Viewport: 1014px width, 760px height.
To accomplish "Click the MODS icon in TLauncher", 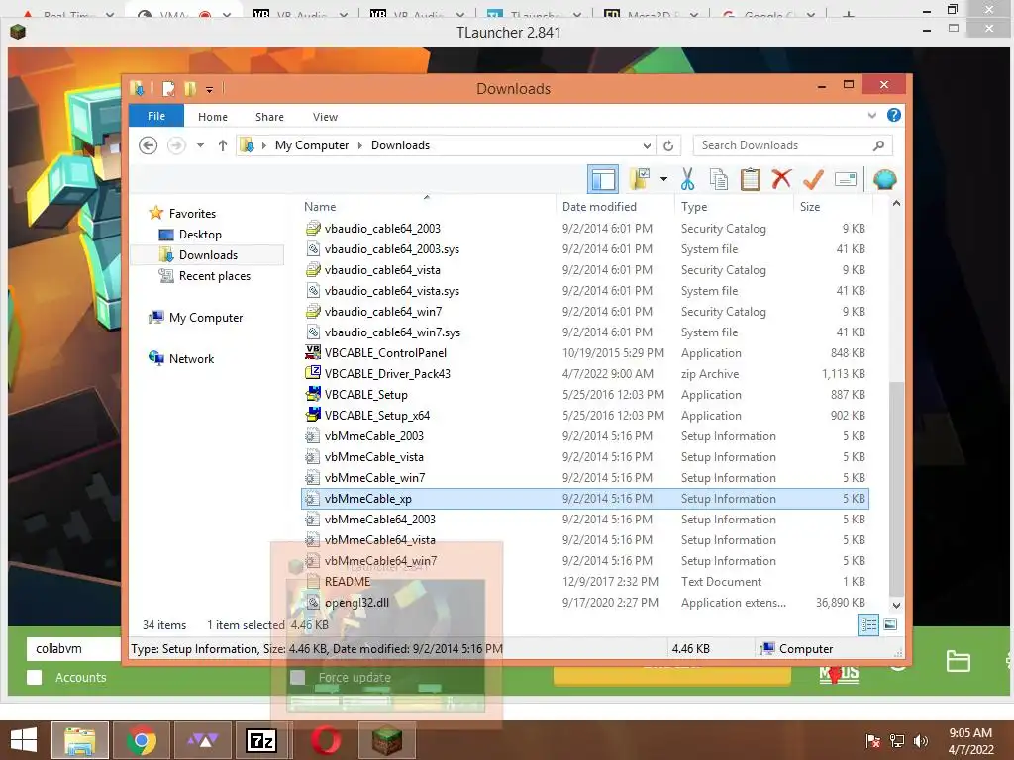I will coord(839,673).
